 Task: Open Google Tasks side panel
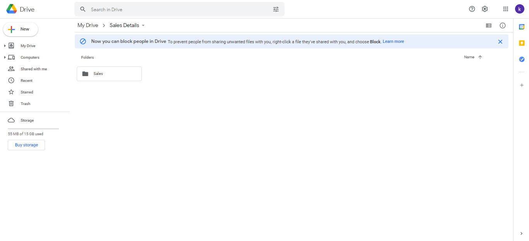coord(522,59)
